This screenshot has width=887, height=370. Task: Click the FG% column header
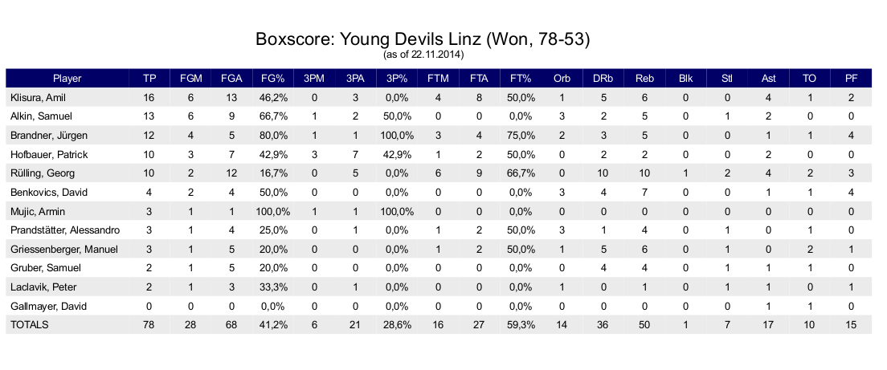(273, 79)
